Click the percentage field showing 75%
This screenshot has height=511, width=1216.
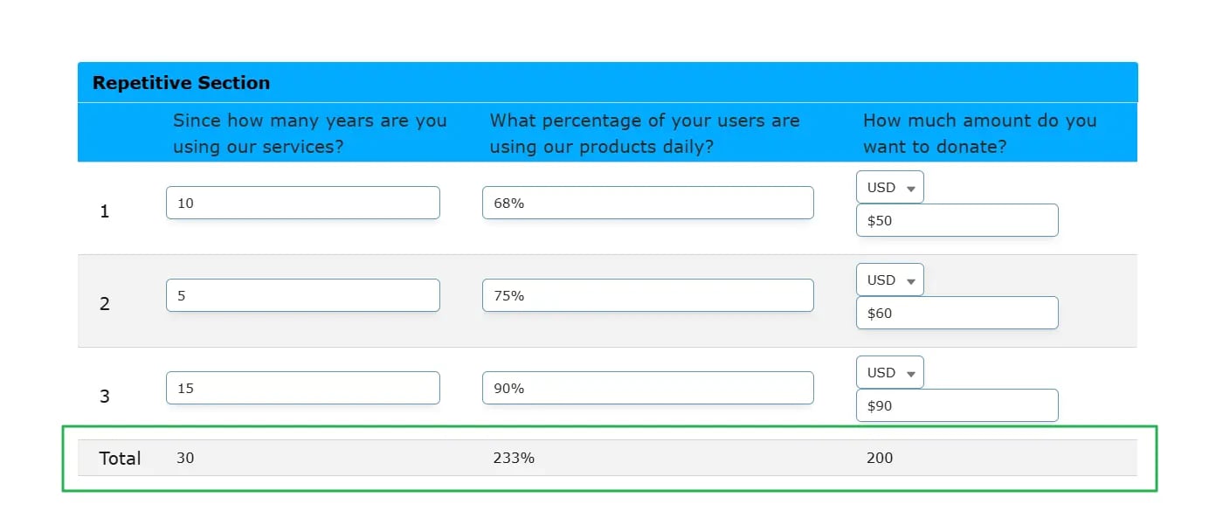click(647, 295)
